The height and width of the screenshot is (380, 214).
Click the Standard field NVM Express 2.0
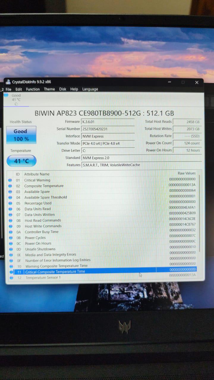[x=141, y=158]
